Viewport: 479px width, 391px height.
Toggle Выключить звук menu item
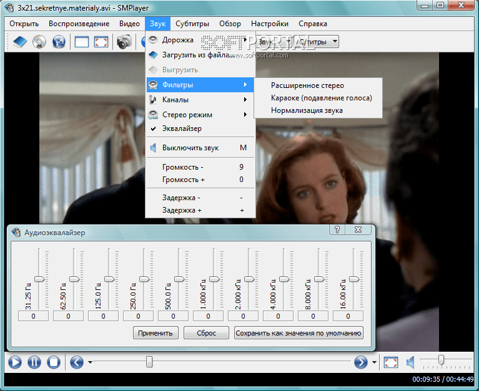tap(200, 148)
